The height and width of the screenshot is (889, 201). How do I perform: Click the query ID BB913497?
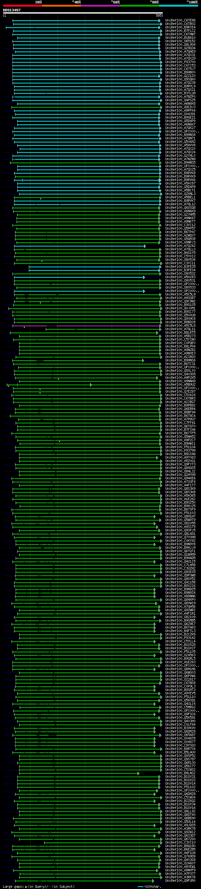click(x=12, y=10)
